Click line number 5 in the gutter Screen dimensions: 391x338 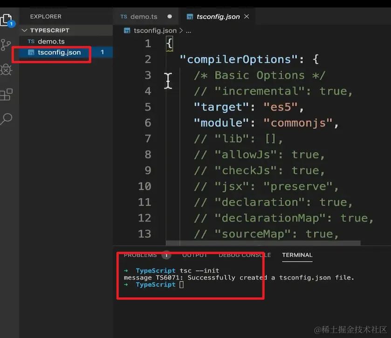tap(148, 107)
